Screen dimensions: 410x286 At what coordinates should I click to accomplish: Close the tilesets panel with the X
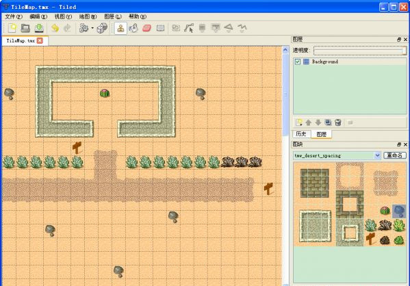[x=405, y=144]
